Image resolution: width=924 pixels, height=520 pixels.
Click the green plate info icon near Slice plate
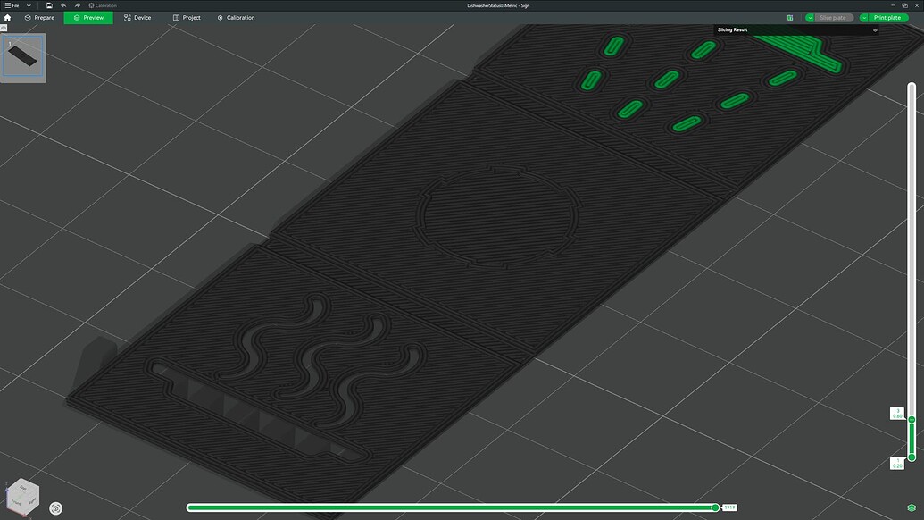point(790,18)
